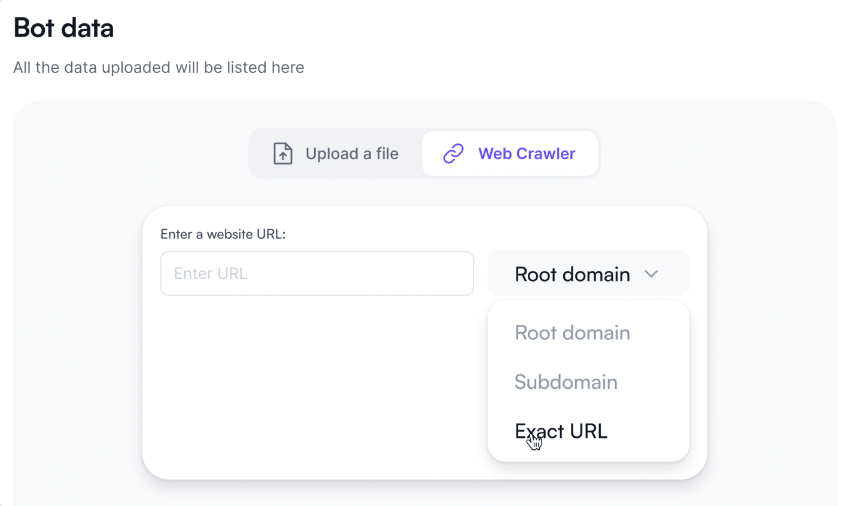Collapse the Root domain dropdown button
The image size is (845, 506).
pyautogui.click(x=588, y=274)
